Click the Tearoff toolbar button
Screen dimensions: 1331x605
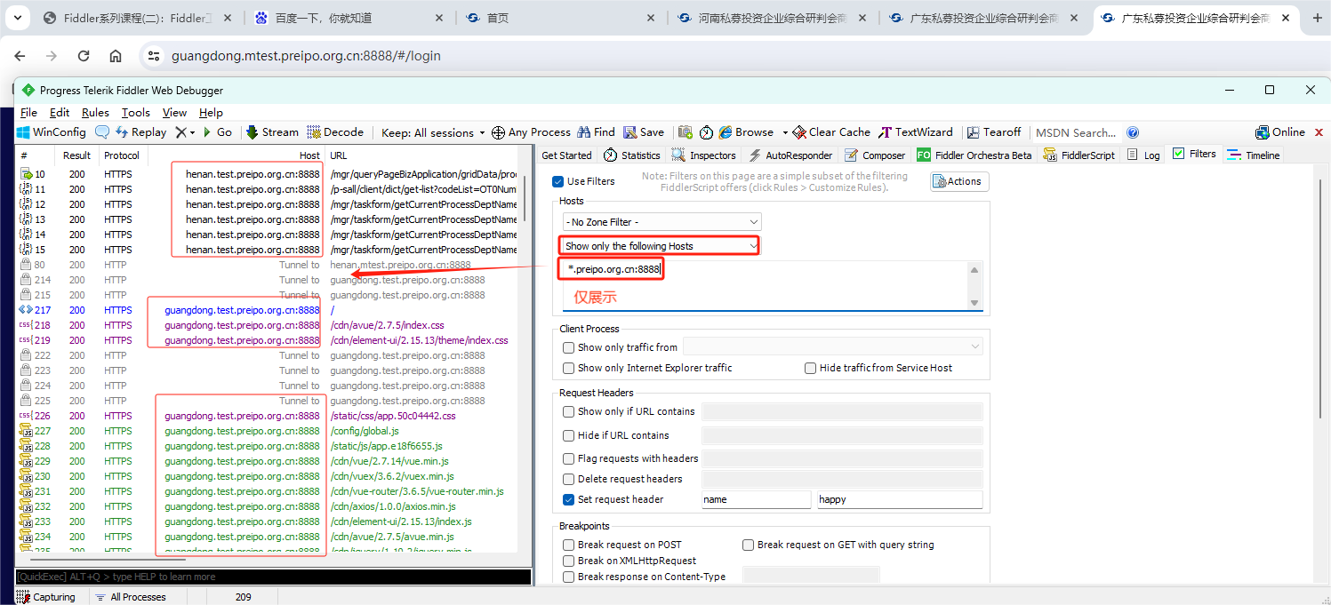coord(995,132)
